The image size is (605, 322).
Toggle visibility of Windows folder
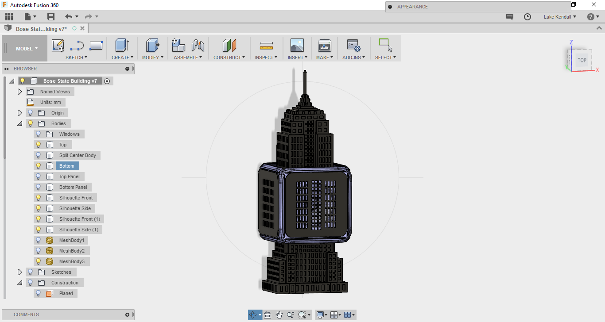(39, 134)
